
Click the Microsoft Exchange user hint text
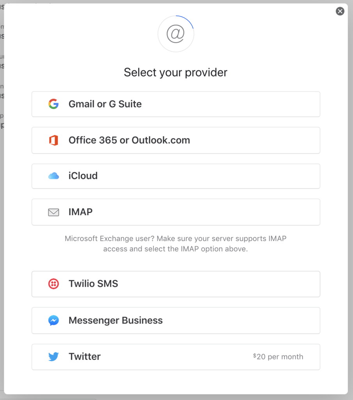(176, 244)
